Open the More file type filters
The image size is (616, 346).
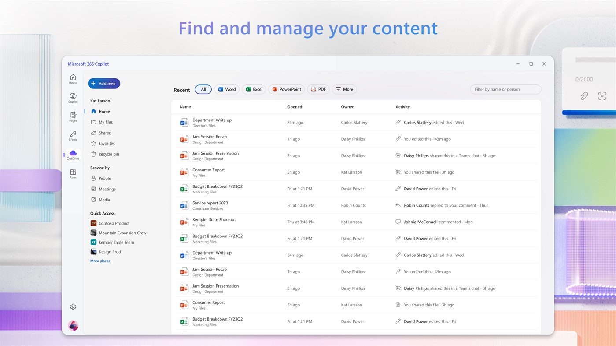coord(344,89)
